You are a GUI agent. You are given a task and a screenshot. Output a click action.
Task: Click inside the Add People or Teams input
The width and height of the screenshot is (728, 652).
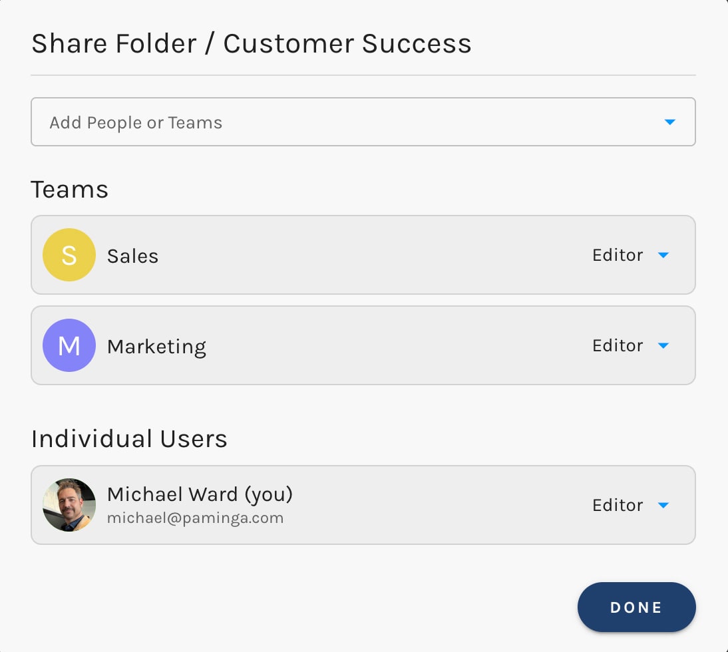(266, 122)
